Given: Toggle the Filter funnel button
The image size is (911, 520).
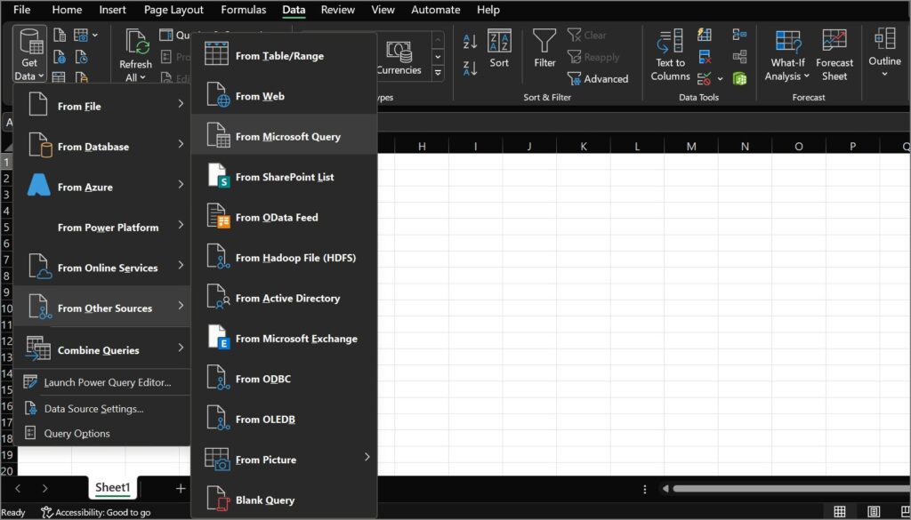Looking at the screenshot, I should (544, 49).
